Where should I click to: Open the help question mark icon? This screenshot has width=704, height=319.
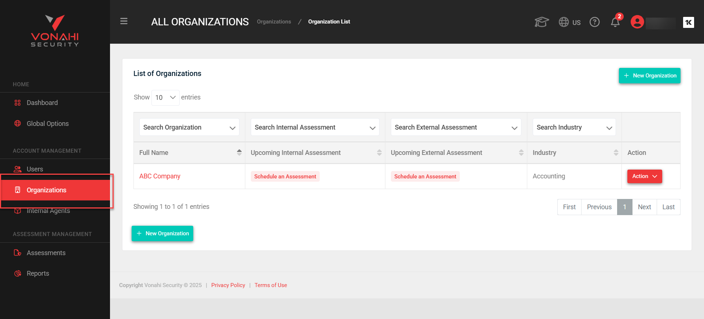[594, 22]
